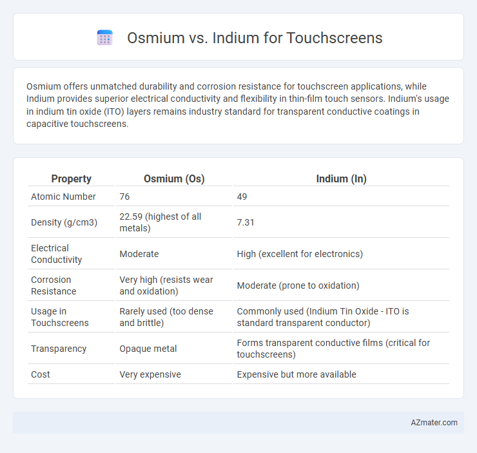Click the 'Indium (In)' column header

point(342,178)
